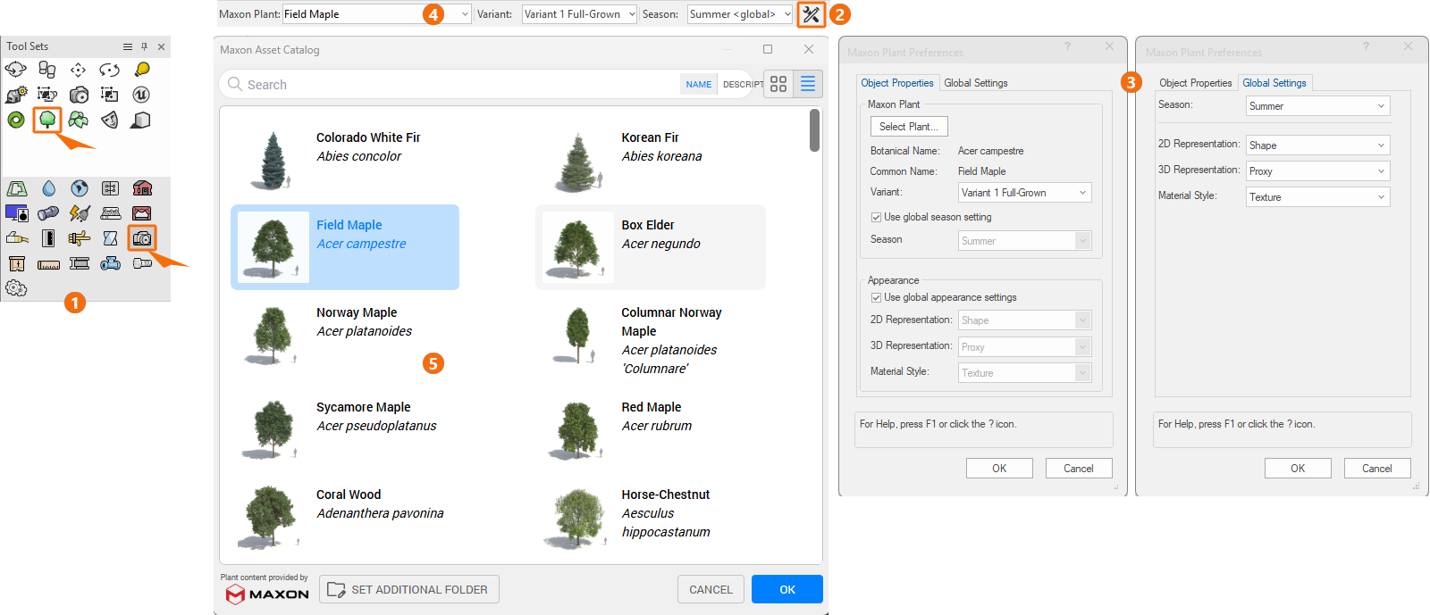Open Global Settings 3D Representation Proxy dropdown

coord(1318,171)
